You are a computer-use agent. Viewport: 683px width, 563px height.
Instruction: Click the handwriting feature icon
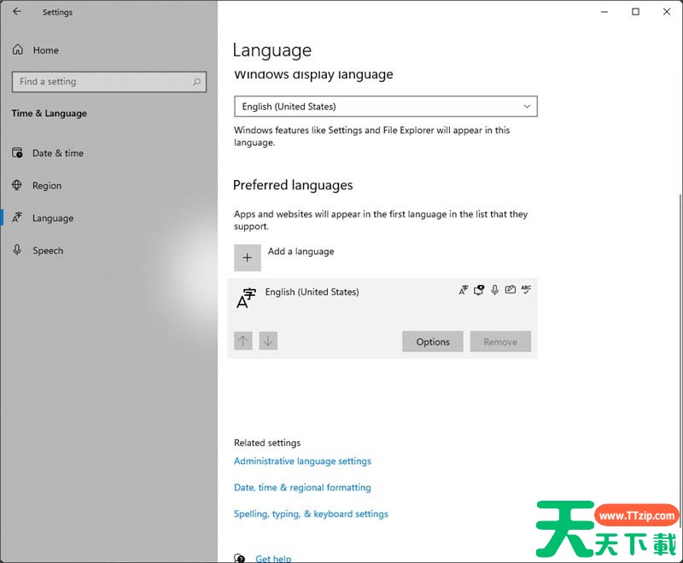point(510,290)
